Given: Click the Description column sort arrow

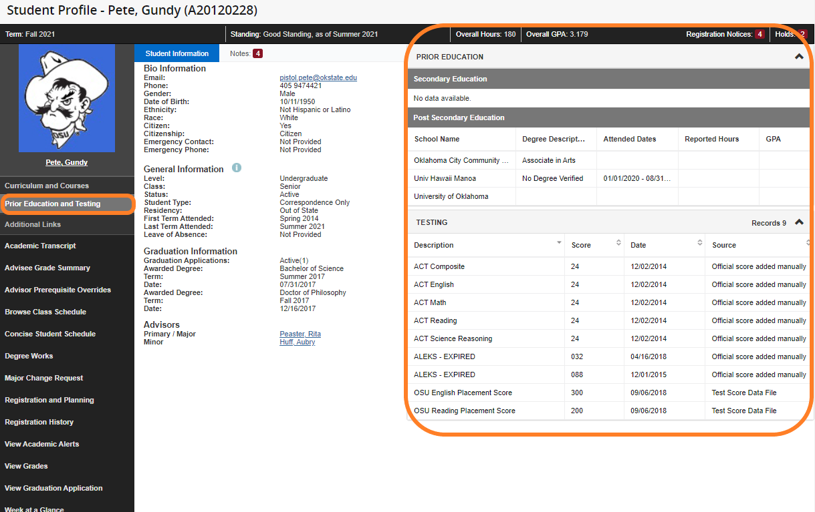Looking at the screenshot, I should coord(559,243).
